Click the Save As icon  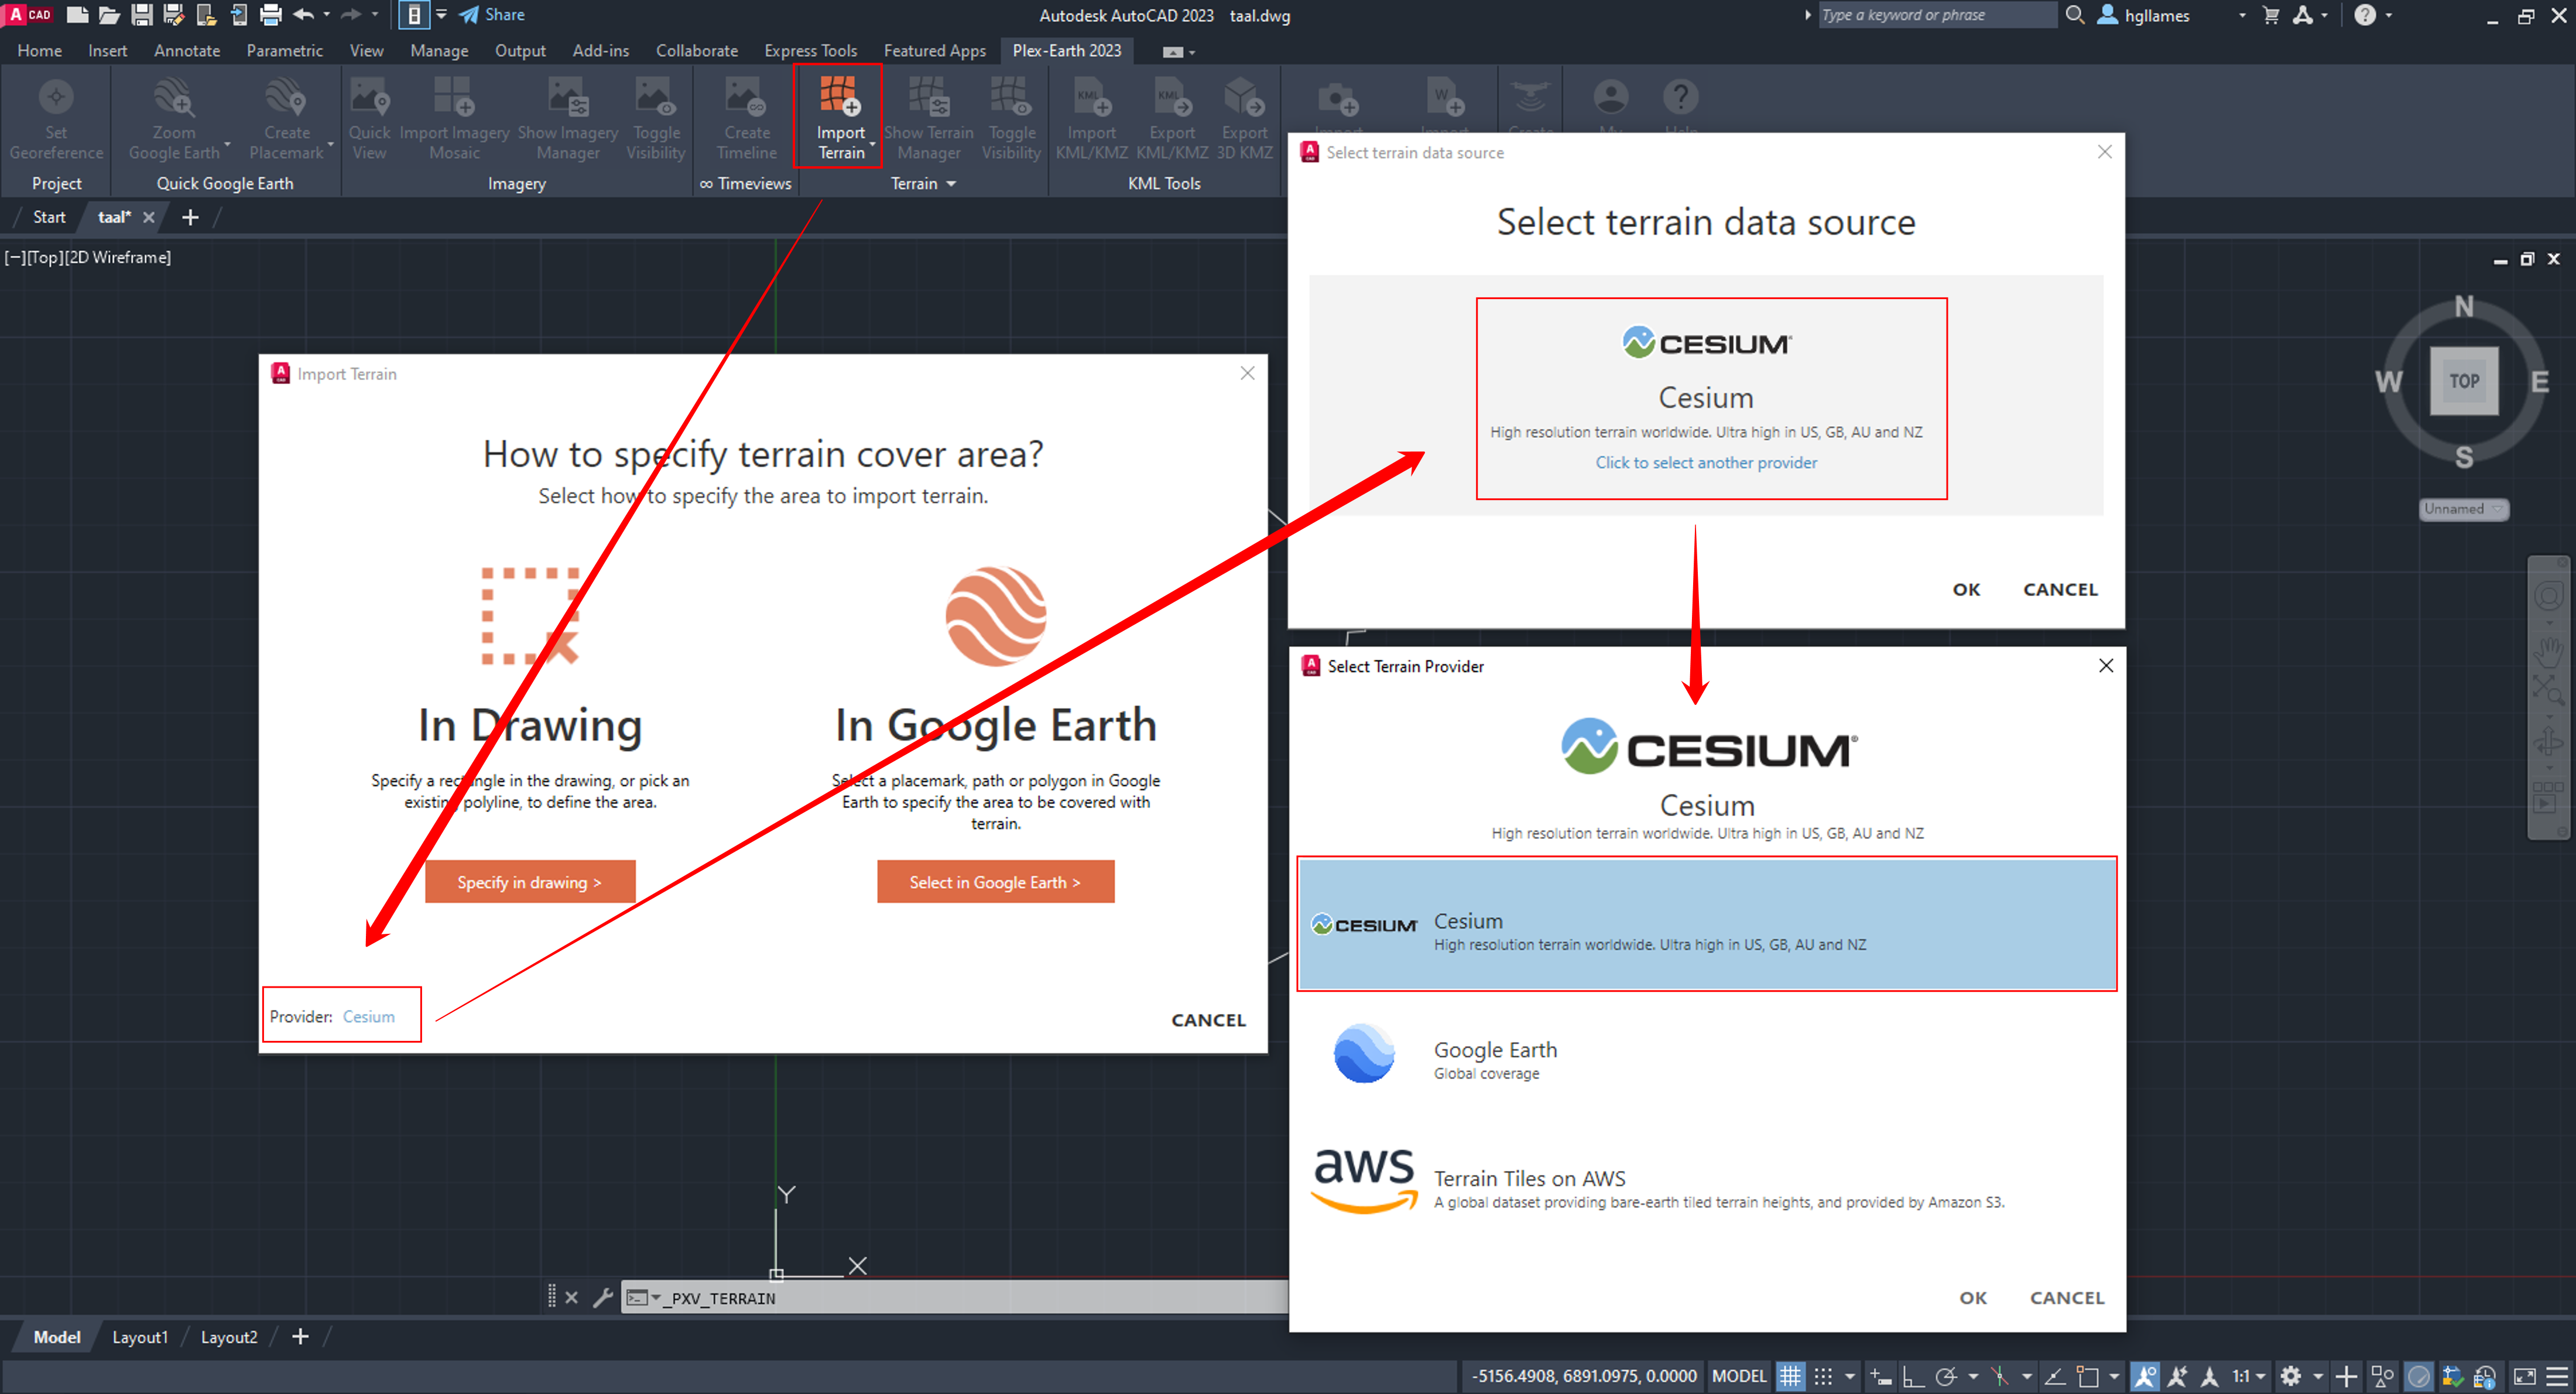click(174, 15)
